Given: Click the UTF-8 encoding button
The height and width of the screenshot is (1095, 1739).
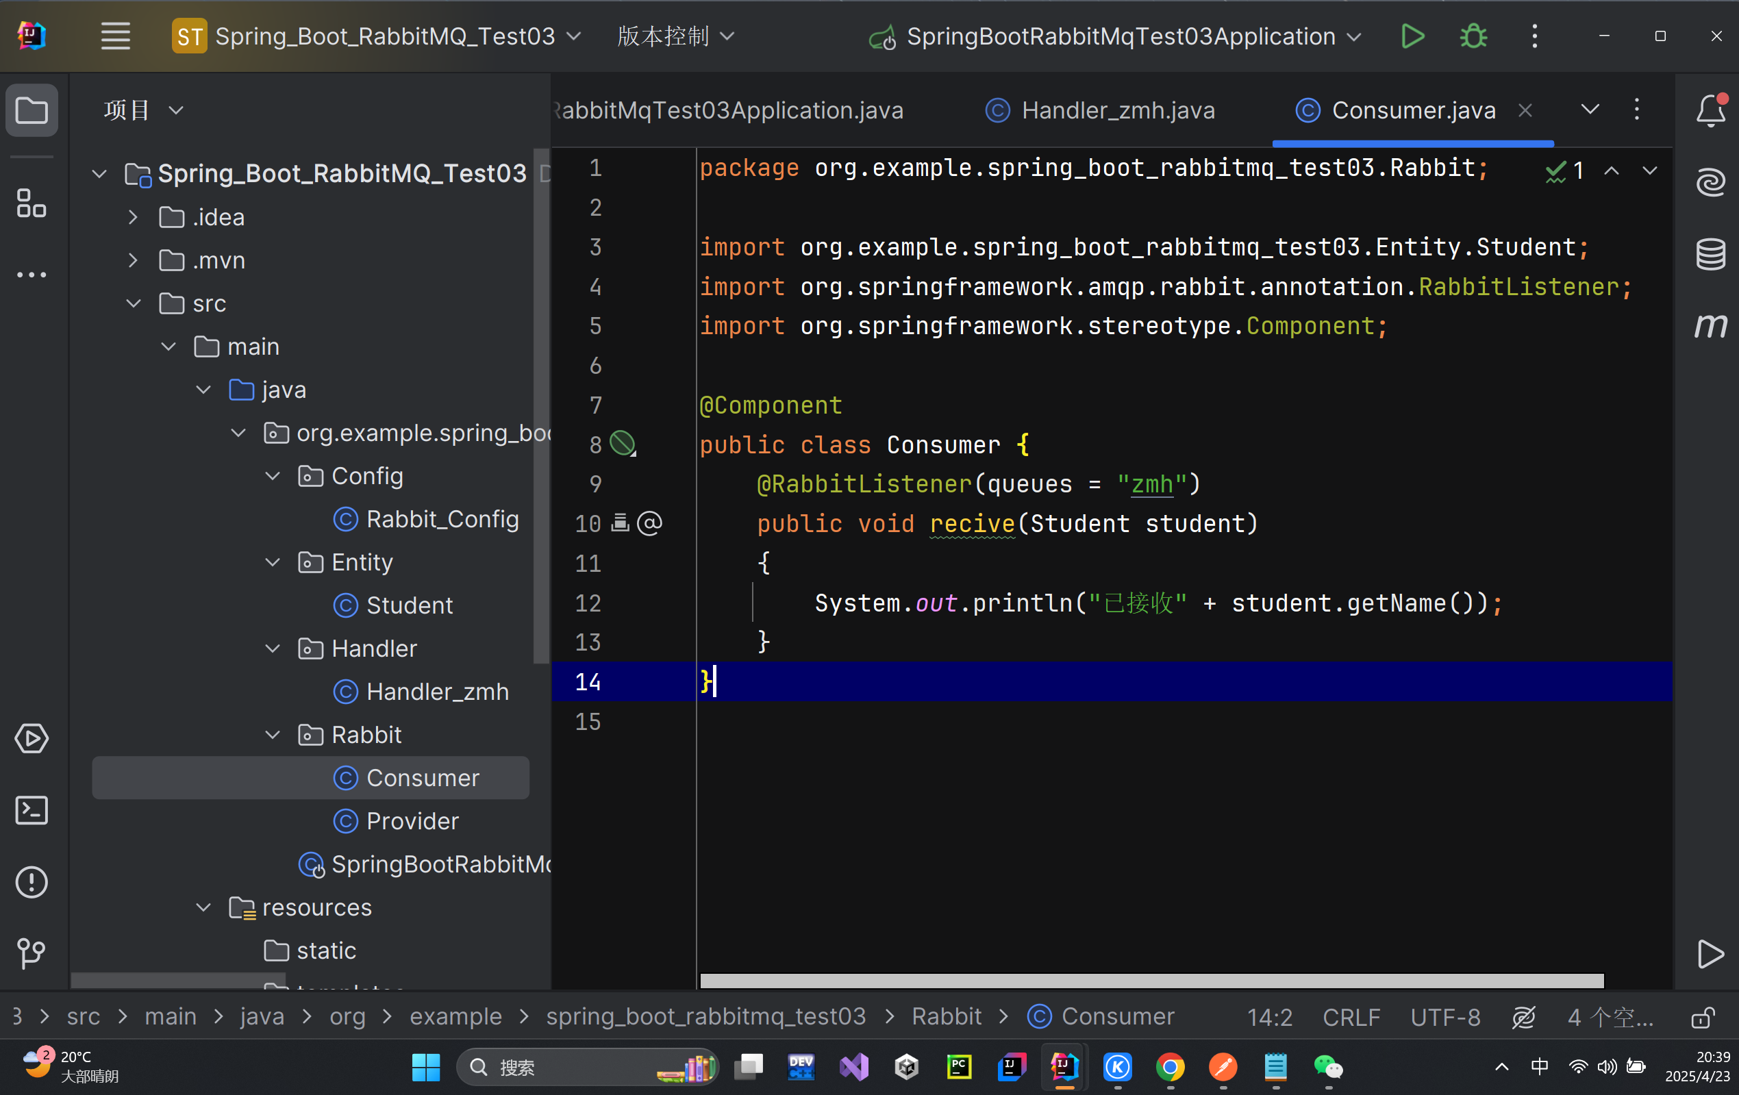Looking at the screenshot, I should pyautogui.click(x=1445, y=1017).
